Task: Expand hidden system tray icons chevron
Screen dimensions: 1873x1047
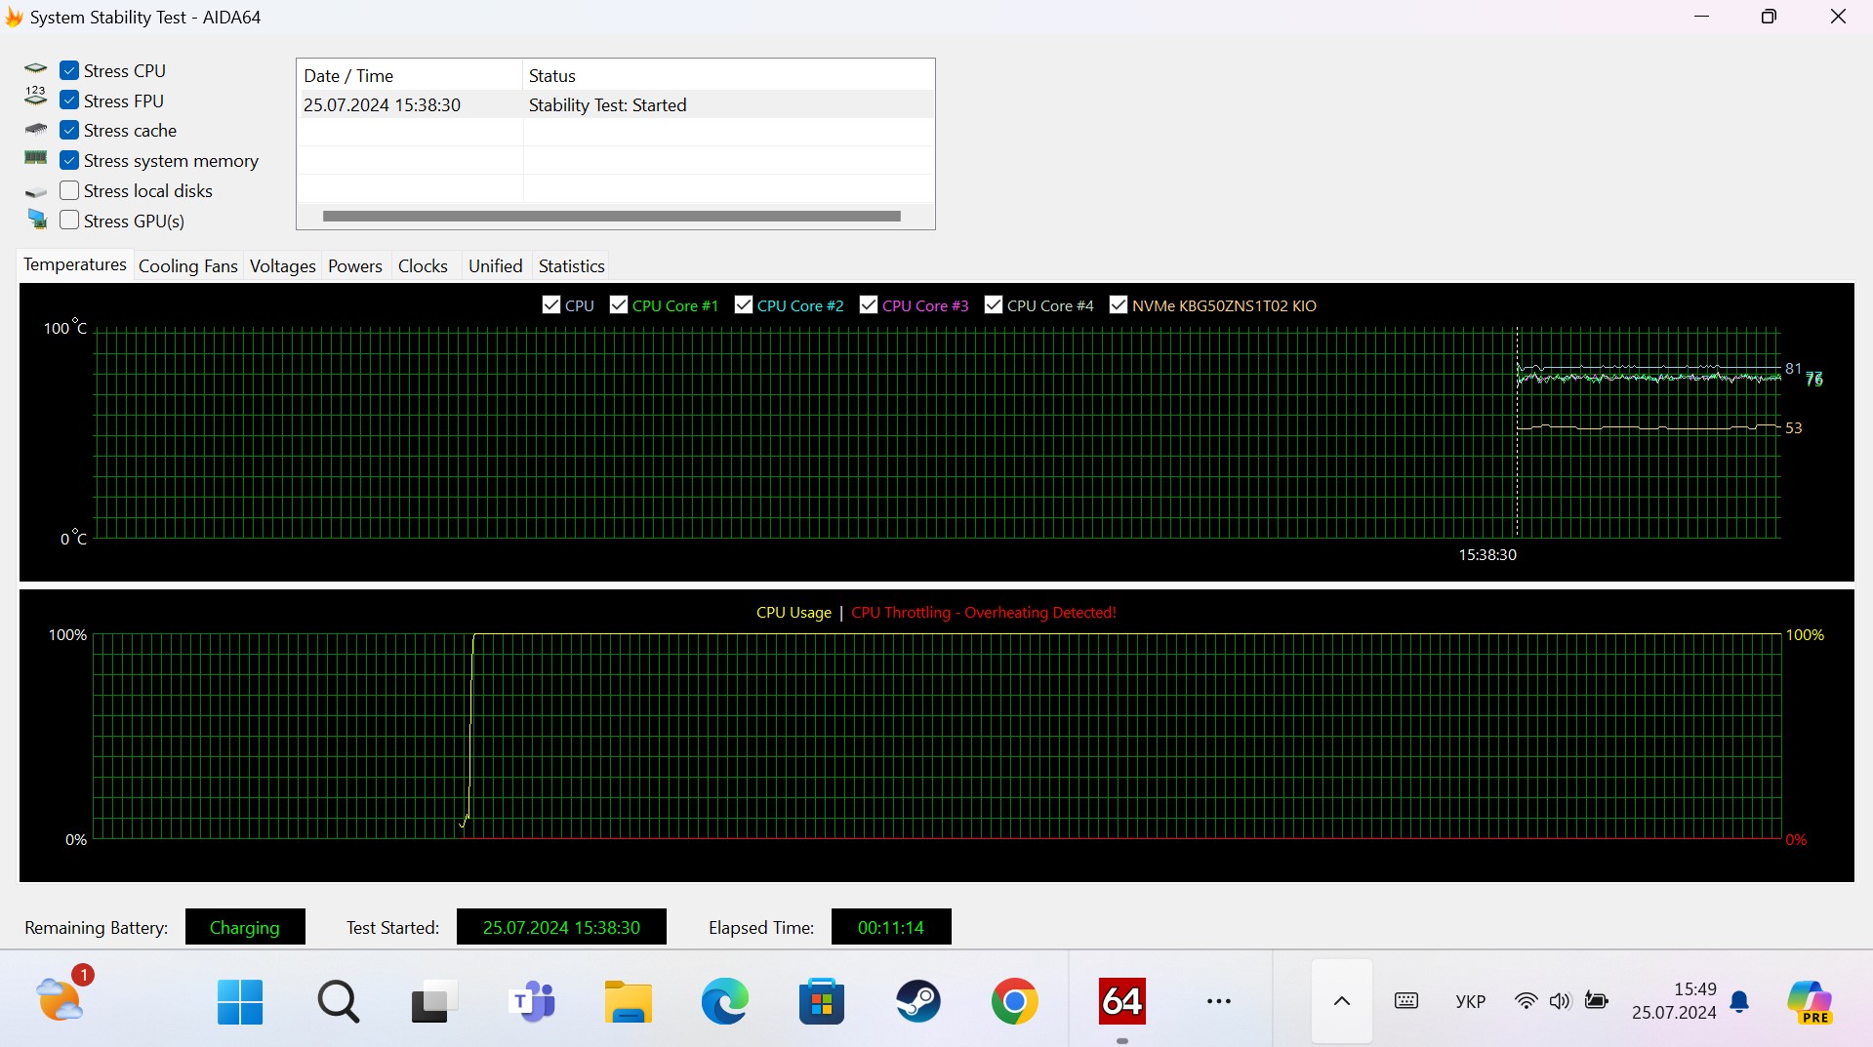Action: 1342,1001
